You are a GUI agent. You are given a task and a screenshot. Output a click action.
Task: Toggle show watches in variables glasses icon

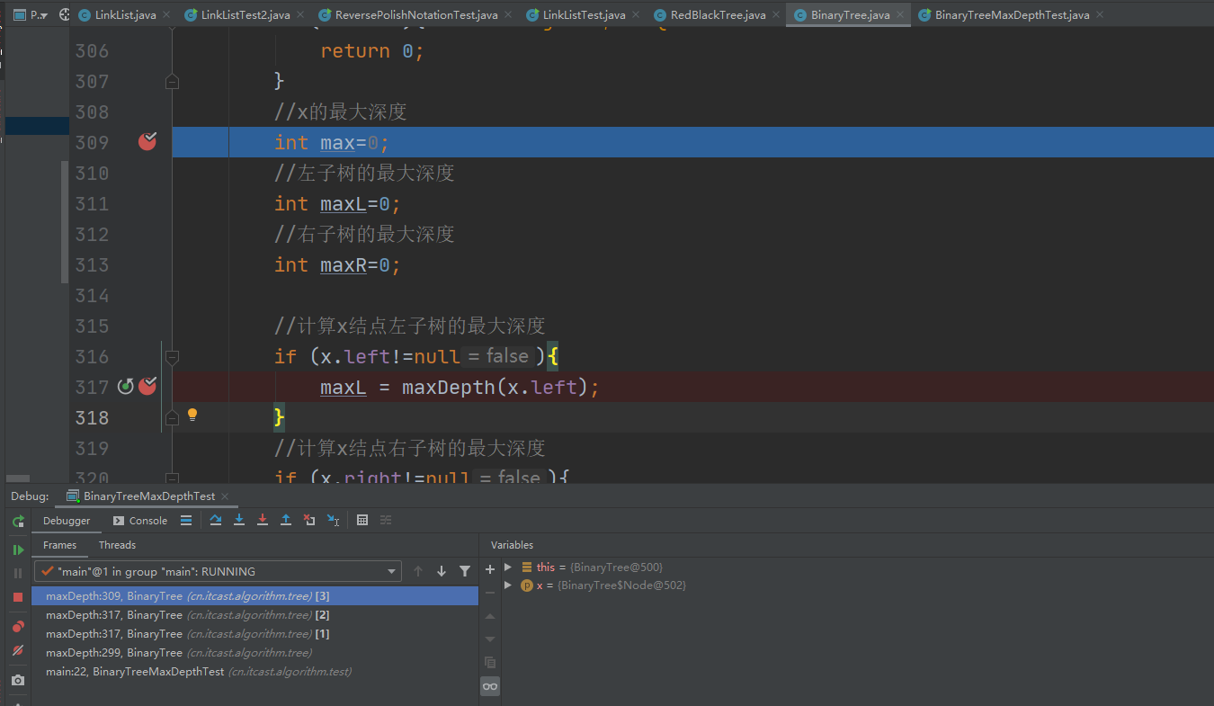(490, 686)
